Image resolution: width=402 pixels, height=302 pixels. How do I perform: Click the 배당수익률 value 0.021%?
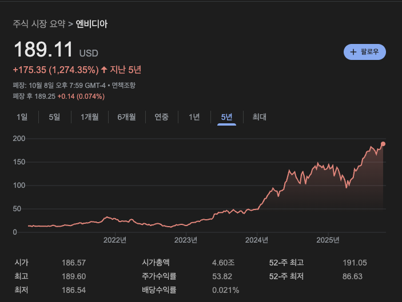(x=225, y=290)
